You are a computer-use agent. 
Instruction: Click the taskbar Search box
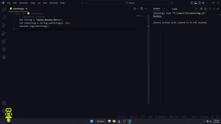[100, 121]
